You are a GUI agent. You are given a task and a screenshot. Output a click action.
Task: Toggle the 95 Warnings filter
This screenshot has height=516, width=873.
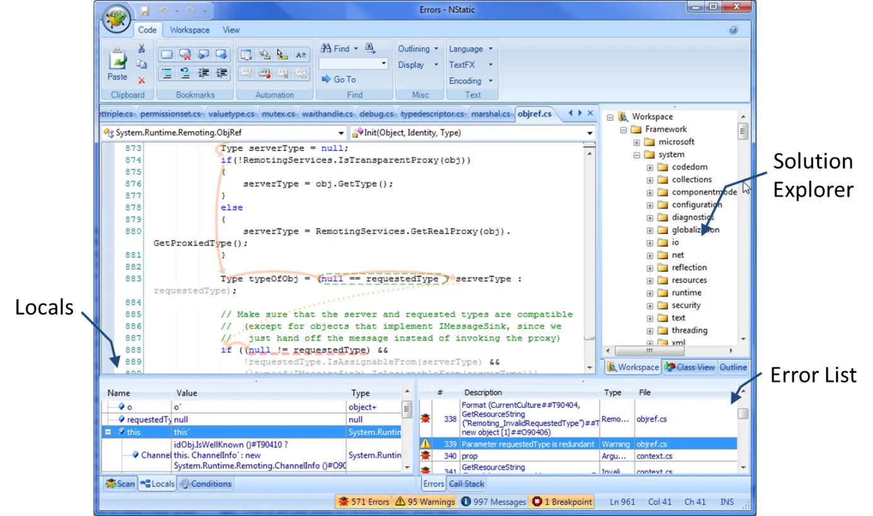(x=425, y=502)
